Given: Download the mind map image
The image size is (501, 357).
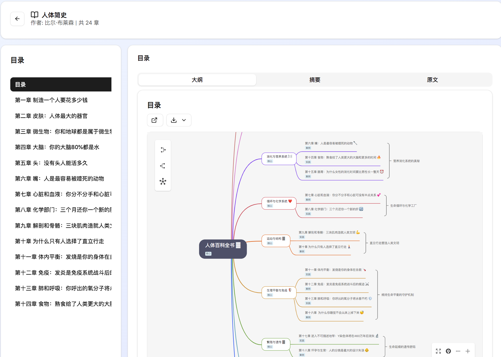Looking at the screenshot, I should click(175, 120).
